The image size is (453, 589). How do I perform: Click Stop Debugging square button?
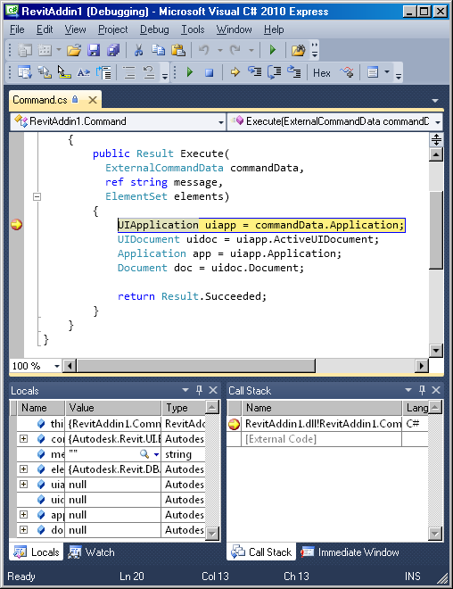(209, 72)
